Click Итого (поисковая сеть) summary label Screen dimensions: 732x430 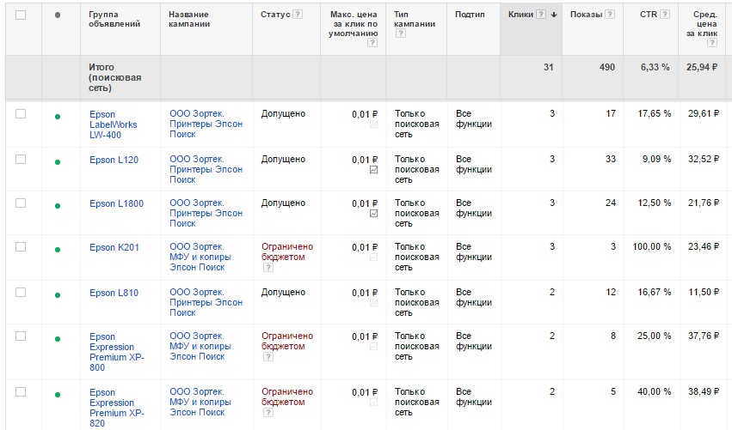115,77
